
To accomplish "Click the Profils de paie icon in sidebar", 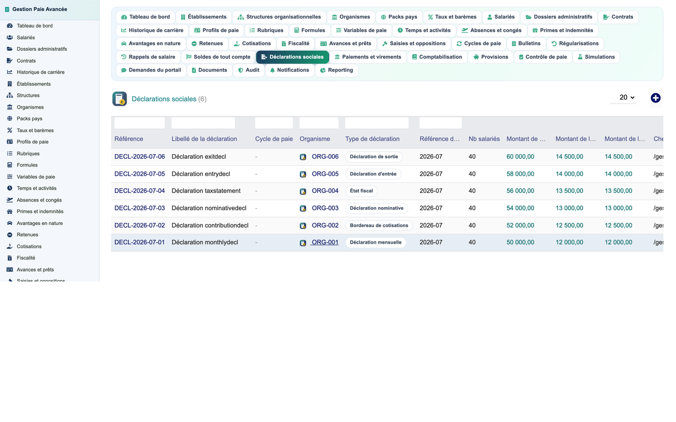I will coord(10,142).
